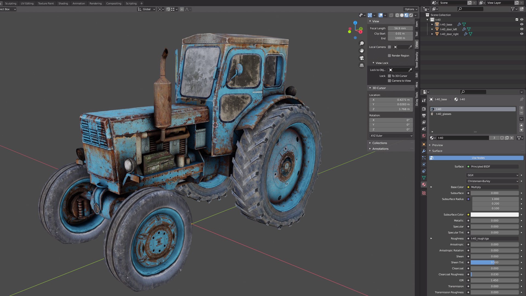Click the Subsurface Color white swatch
Image resolution: width=526 pixels, height=296 pixels.
coord(494,215)
